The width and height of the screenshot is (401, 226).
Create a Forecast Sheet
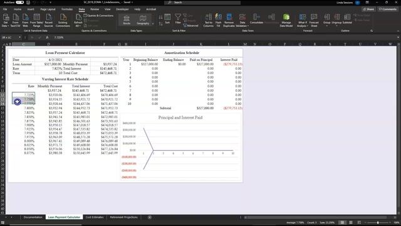[314, 21]
